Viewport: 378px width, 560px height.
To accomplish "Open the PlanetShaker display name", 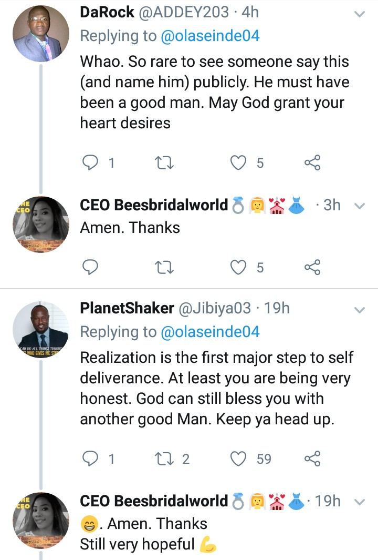I will pyautogui.click(x=127, y=309).
